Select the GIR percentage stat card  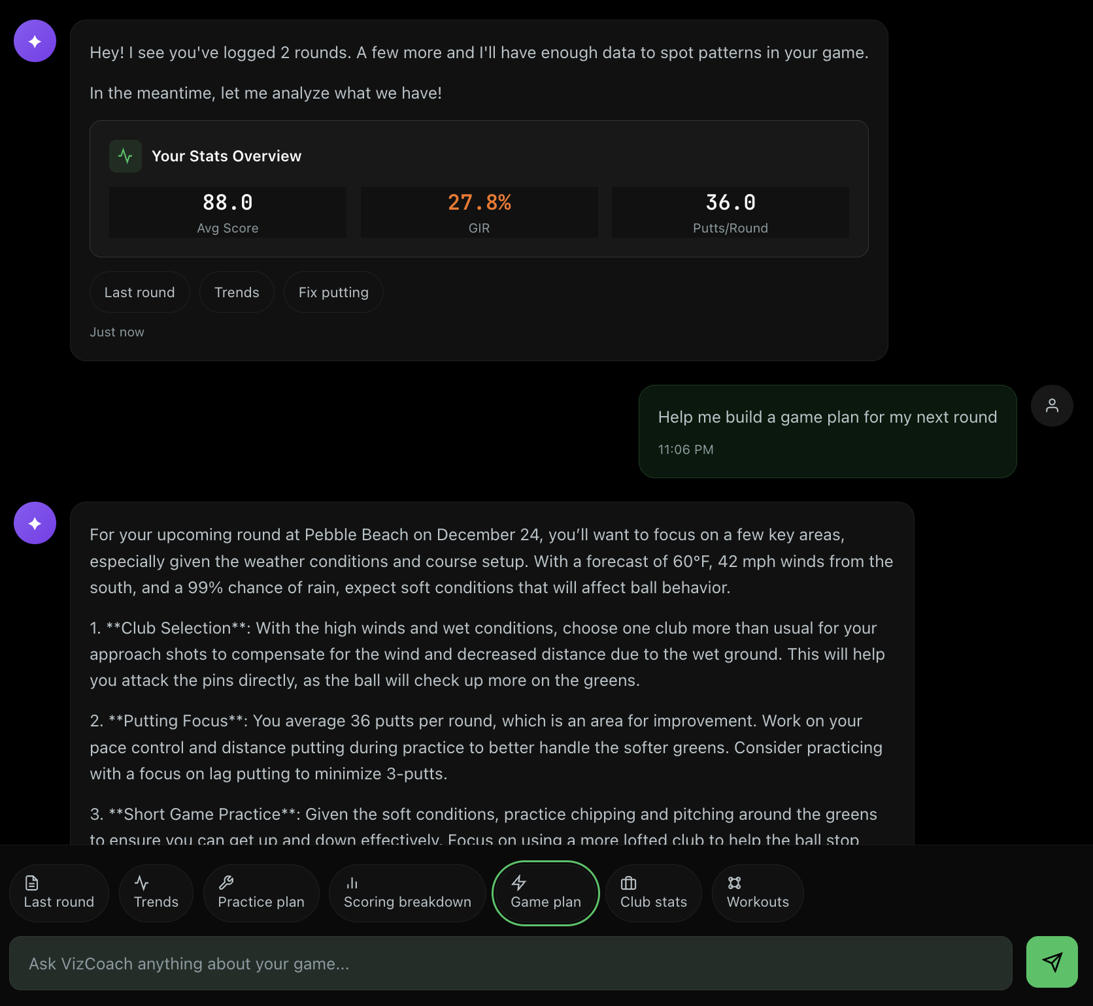(x=479, y=212)
